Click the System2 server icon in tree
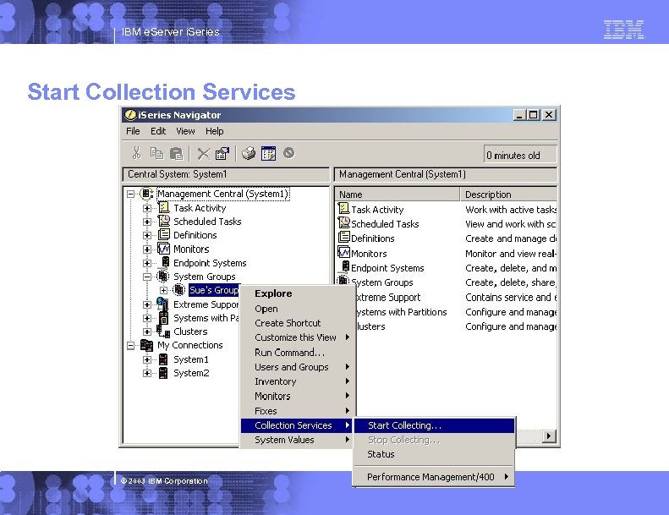 click(163, 373)
